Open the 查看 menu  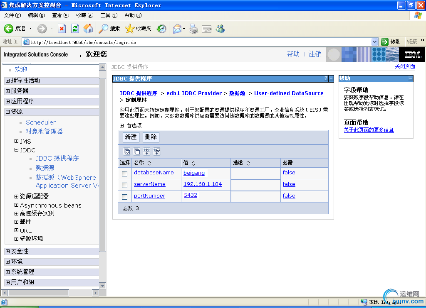(61, 15)
